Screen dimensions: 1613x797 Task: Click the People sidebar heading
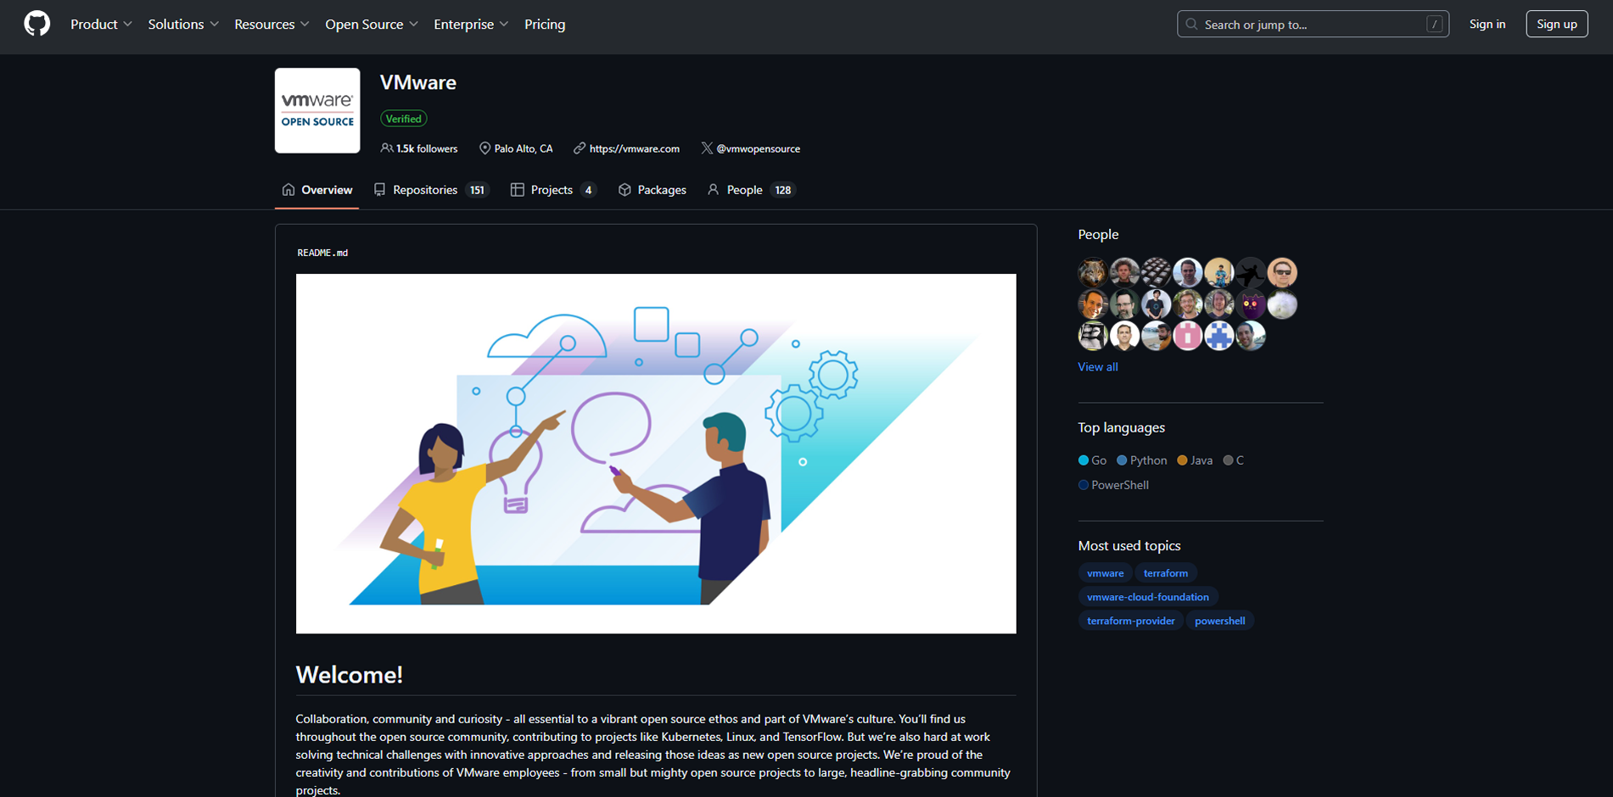click(1098, 234)
